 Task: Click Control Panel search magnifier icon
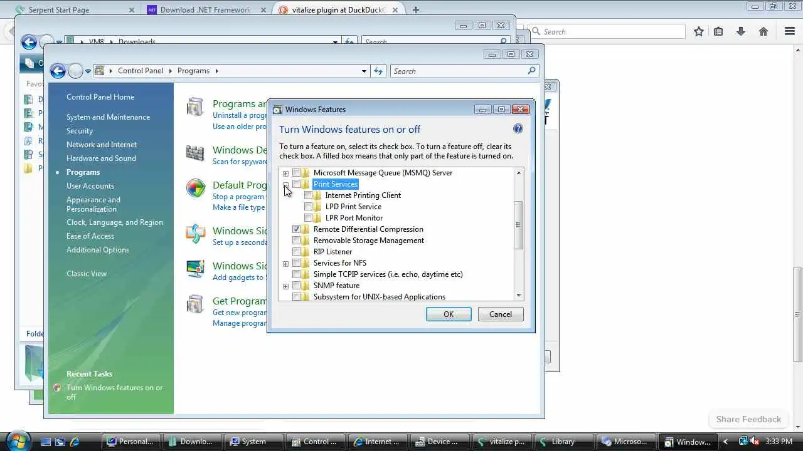(x=532, y=71)
